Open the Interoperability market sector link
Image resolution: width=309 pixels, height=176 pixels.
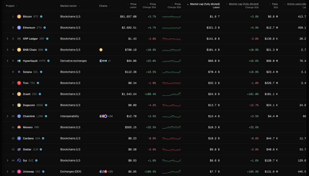tap(70, 116)
